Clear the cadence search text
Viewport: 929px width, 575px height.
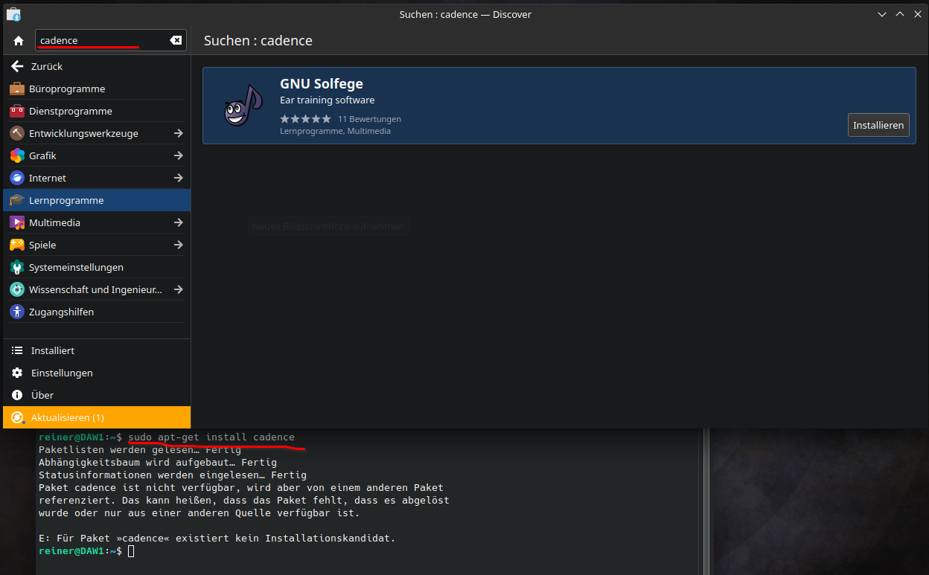(176, 40)
